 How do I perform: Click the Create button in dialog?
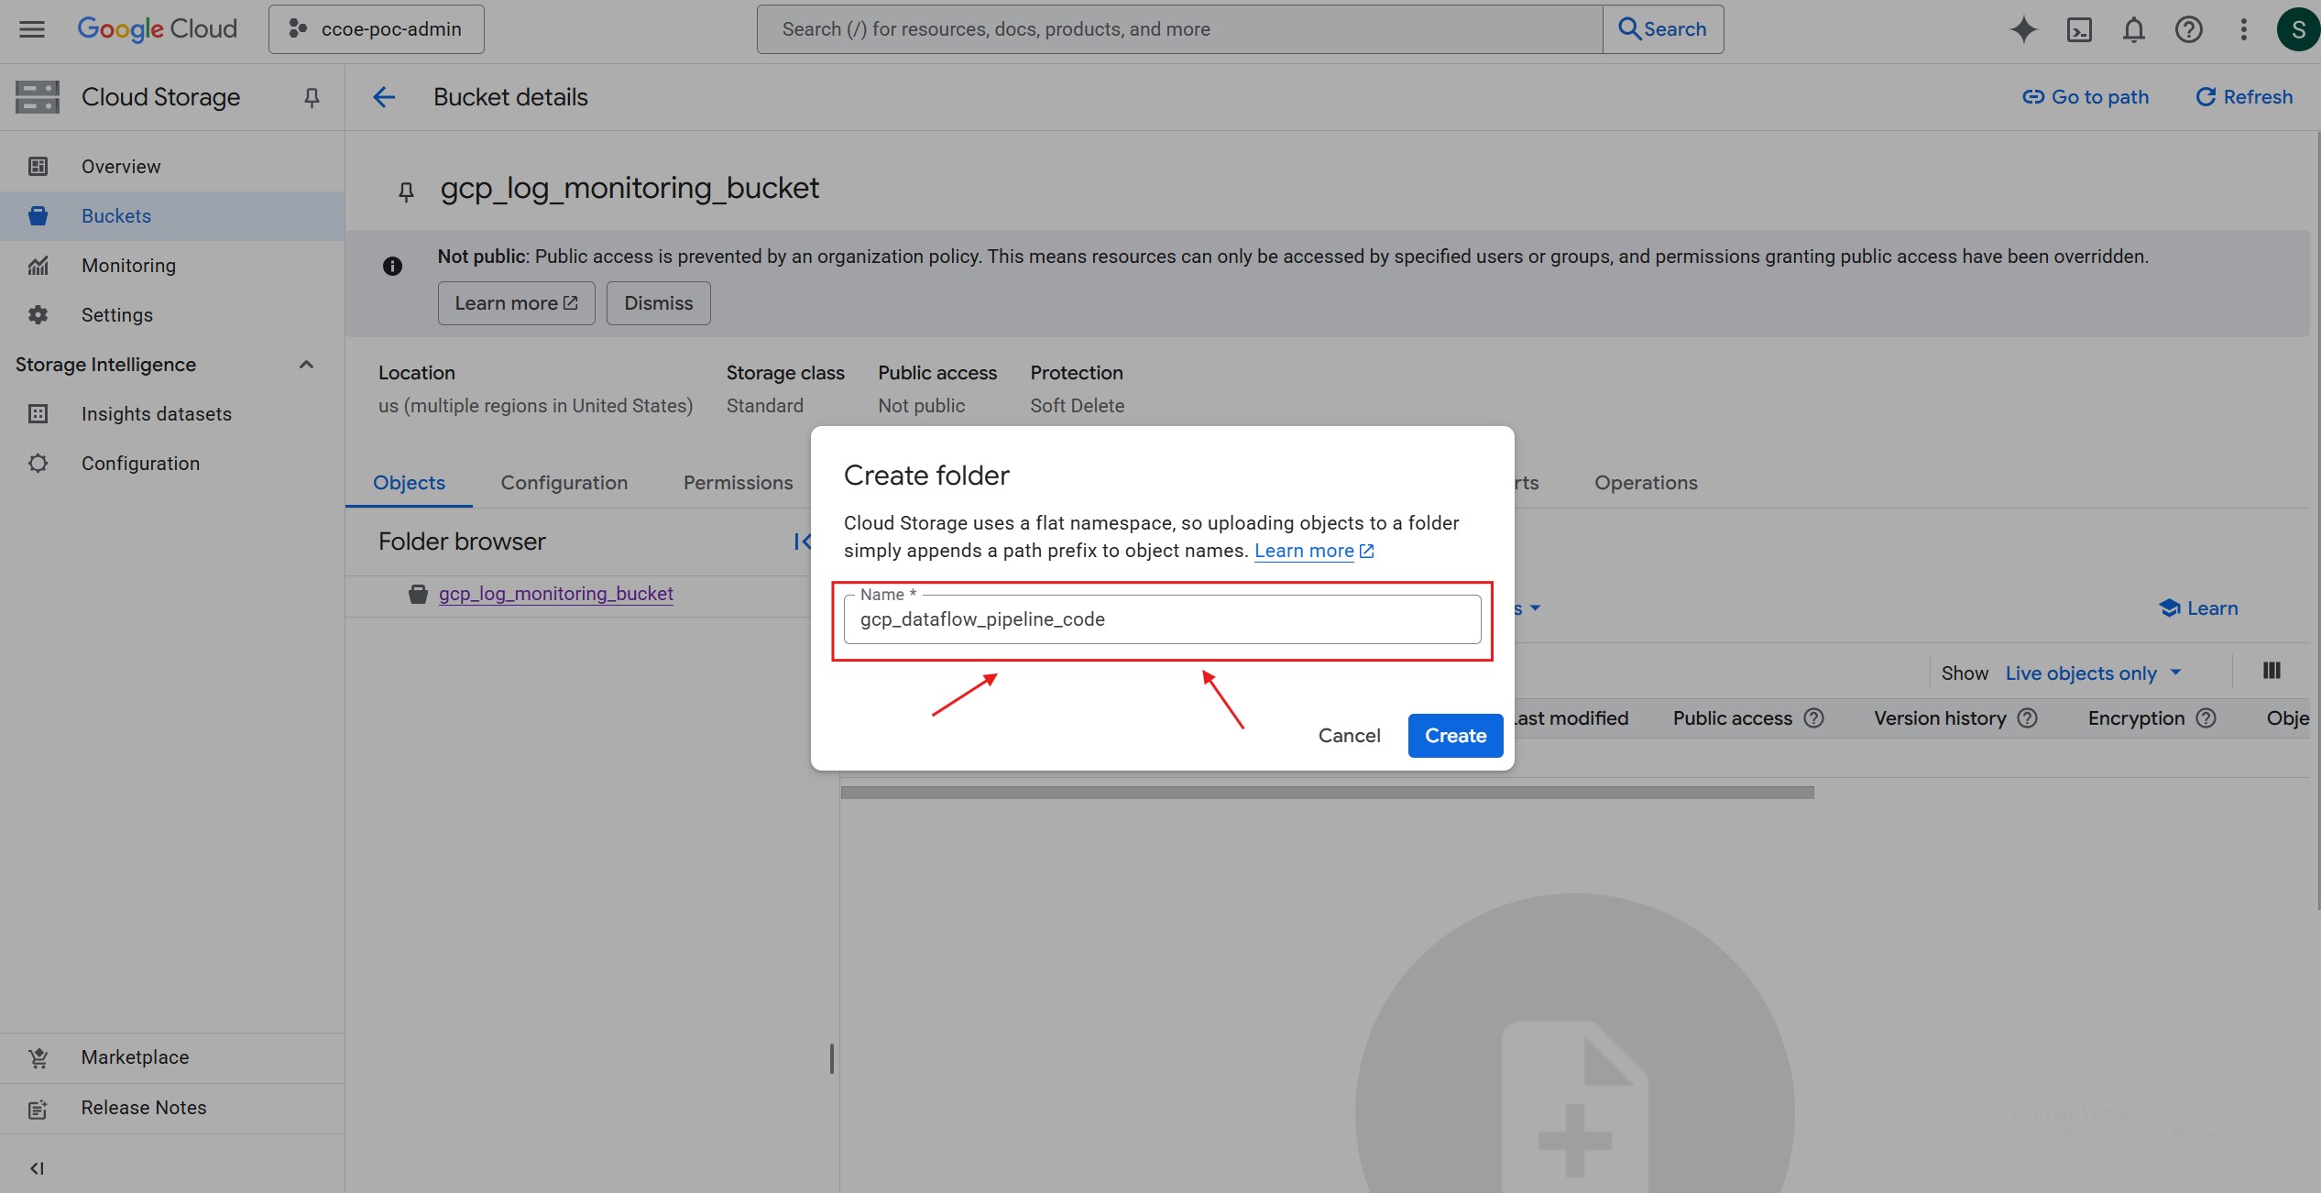pos(1454,736)
